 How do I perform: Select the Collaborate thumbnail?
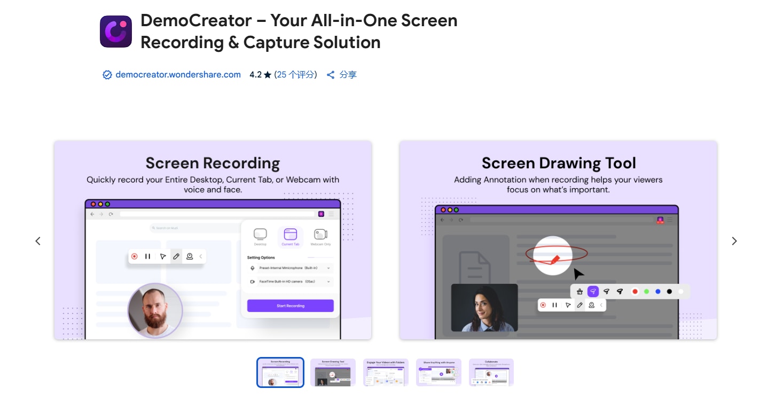pos(491,372)
